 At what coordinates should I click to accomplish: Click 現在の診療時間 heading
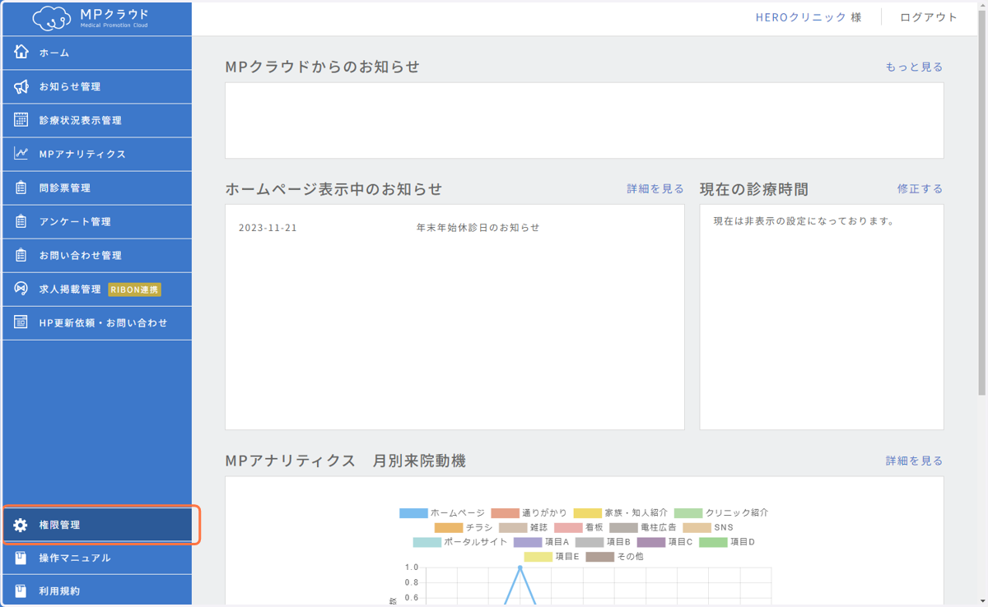[x=754, y=189]
